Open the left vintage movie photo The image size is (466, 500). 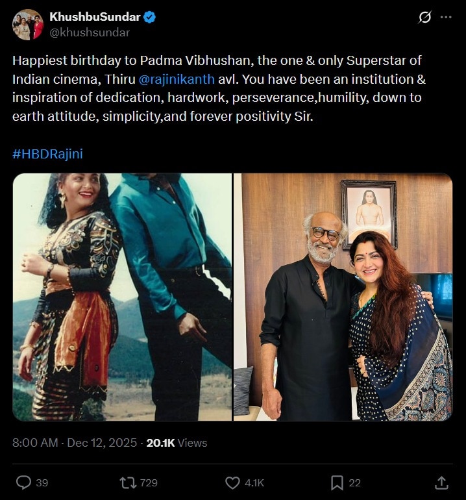click(122, 297)
